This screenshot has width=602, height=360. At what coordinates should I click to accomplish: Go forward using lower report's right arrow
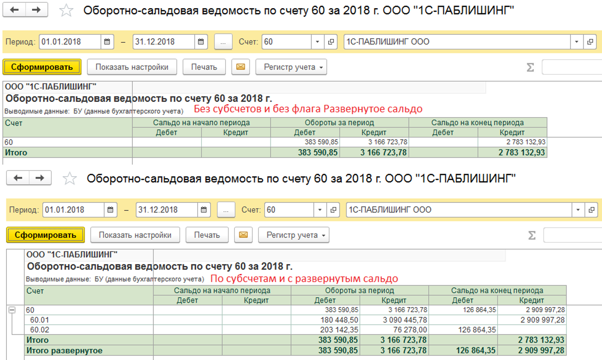tap(40, 178)
